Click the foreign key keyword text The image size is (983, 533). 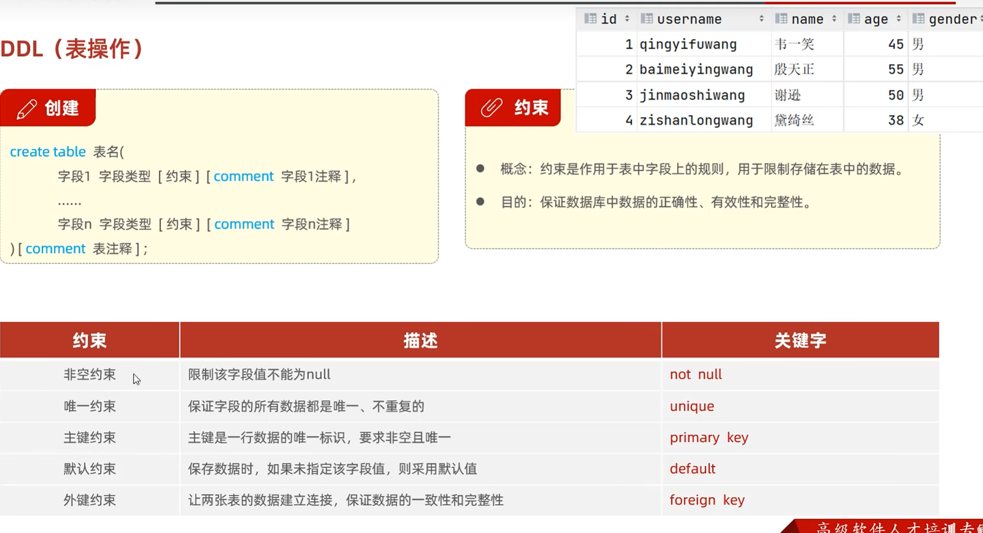(707, 500)
